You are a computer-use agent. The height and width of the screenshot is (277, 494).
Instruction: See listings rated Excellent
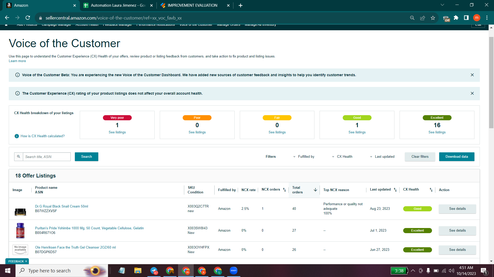[x=437, y=132]
